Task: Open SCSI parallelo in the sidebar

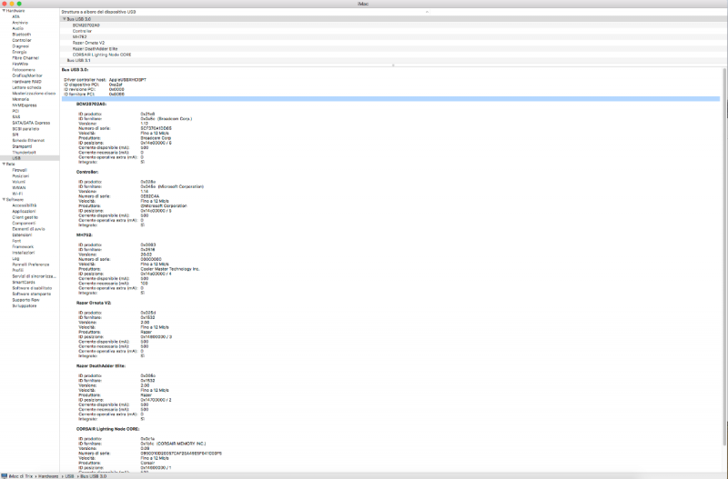Action: point(25,129)
